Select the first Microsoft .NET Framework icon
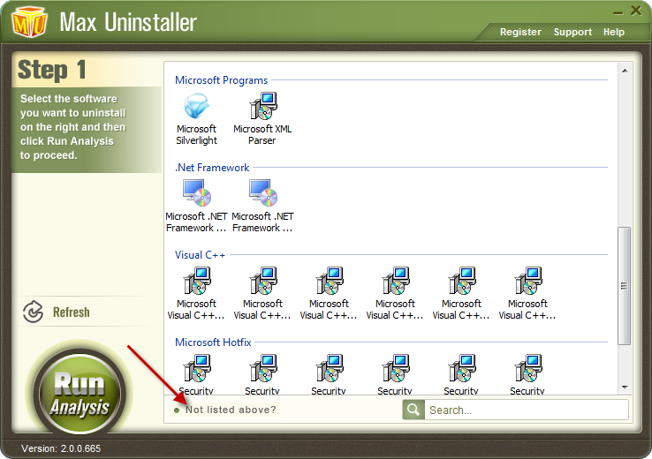The image size is (652, 459). 197,193
